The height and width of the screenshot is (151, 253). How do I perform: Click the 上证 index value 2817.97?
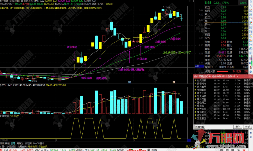13,150
